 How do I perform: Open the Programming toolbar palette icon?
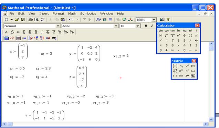(42, 38)
